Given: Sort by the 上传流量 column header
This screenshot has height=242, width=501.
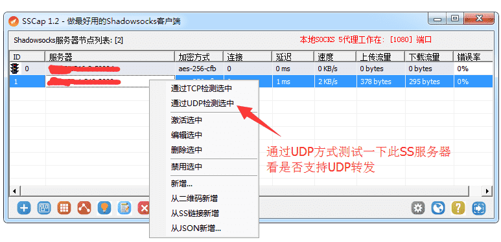Looking at the screenshot, I should point(380,57).
